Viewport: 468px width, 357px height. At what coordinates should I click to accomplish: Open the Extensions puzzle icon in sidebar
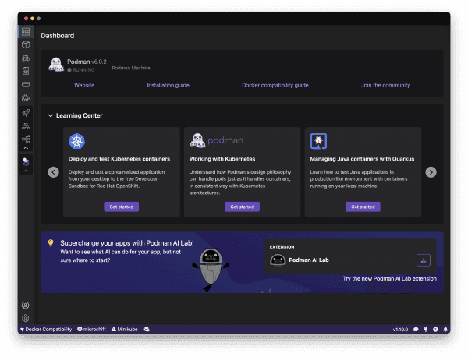point(26,97)
